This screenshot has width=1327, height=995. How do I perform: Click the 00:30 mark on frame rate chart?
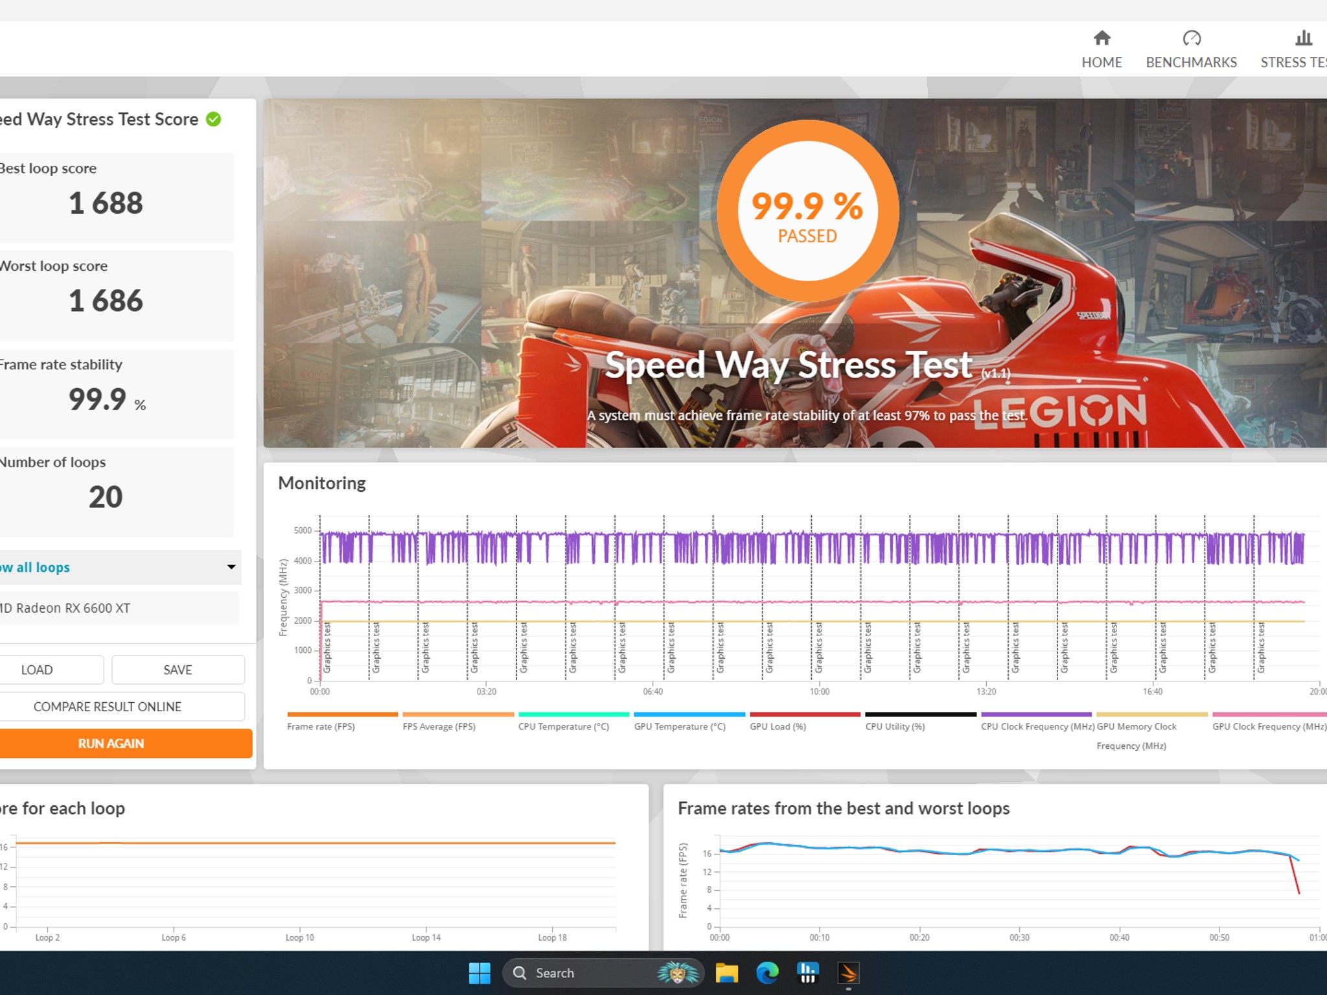1019,937
